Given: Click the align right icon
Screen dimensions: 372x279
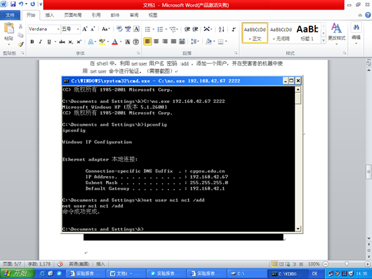Looking at the screenshot, I should 165,42.
